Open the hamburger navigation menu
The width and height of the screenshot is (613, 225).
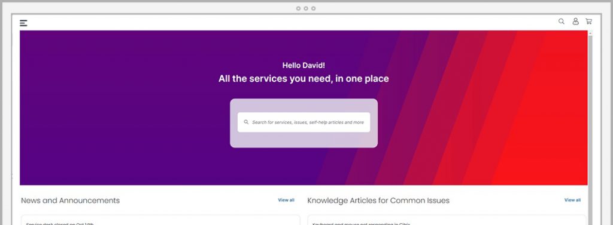coord(23,23)
